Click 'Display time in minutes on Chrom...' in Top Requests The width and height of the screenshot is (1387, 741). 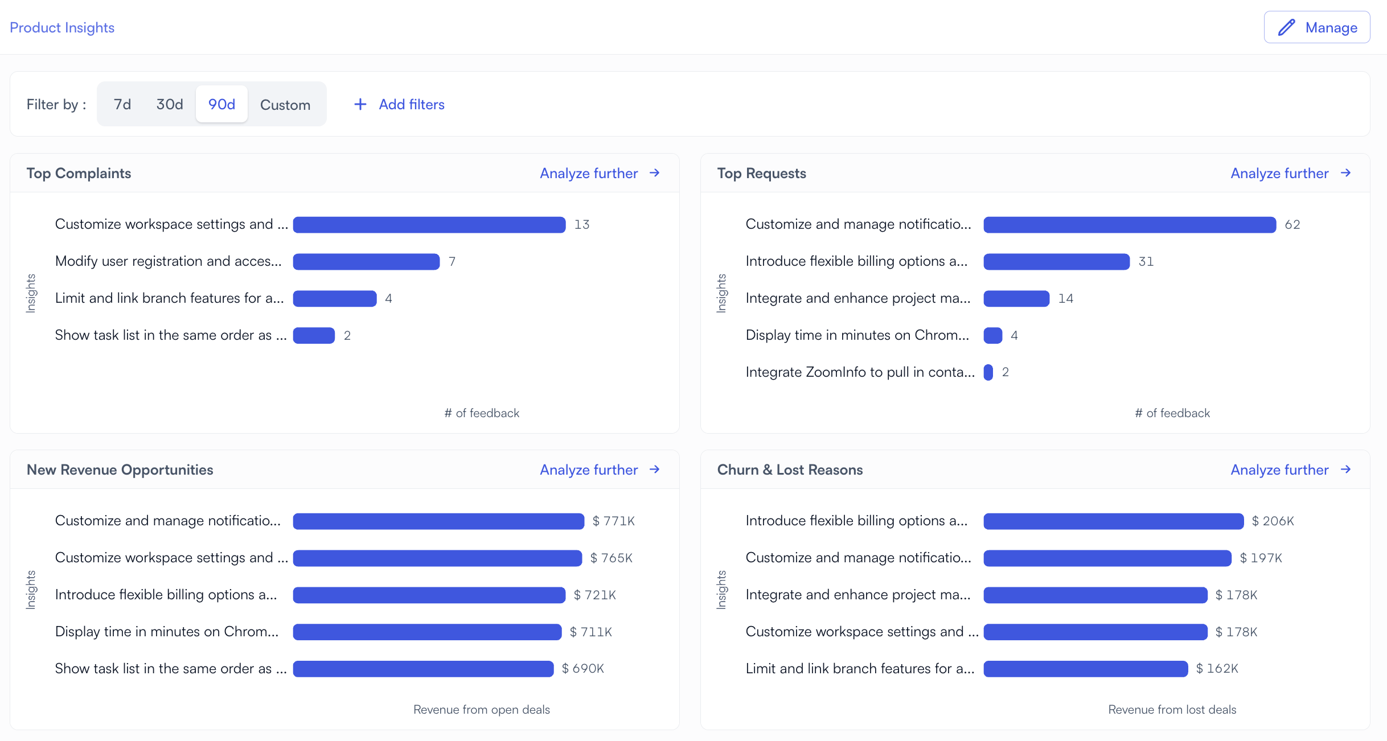(x=857, y=335)
